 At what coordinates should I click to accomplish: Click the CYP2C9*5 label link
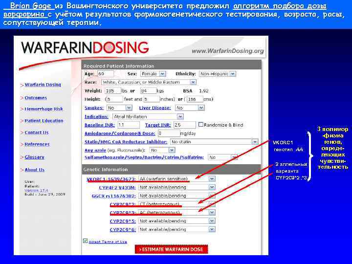pos(123,221)
